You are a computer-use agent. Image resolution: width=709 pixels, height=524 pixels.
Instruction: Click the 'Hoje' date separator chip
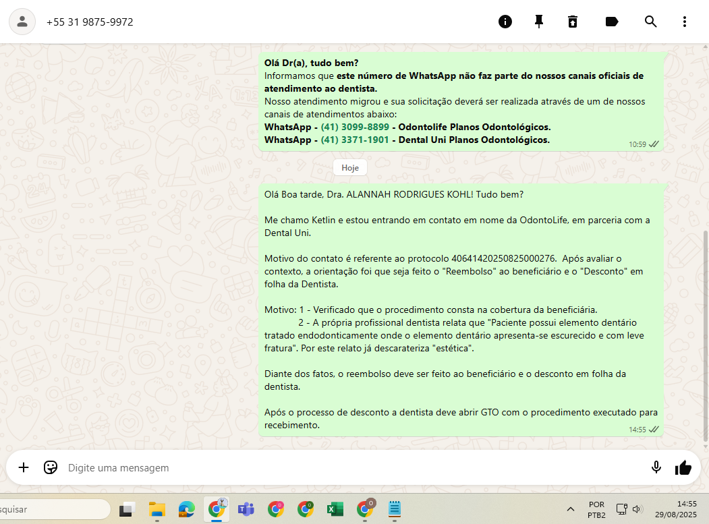click(x=350, y=168)
